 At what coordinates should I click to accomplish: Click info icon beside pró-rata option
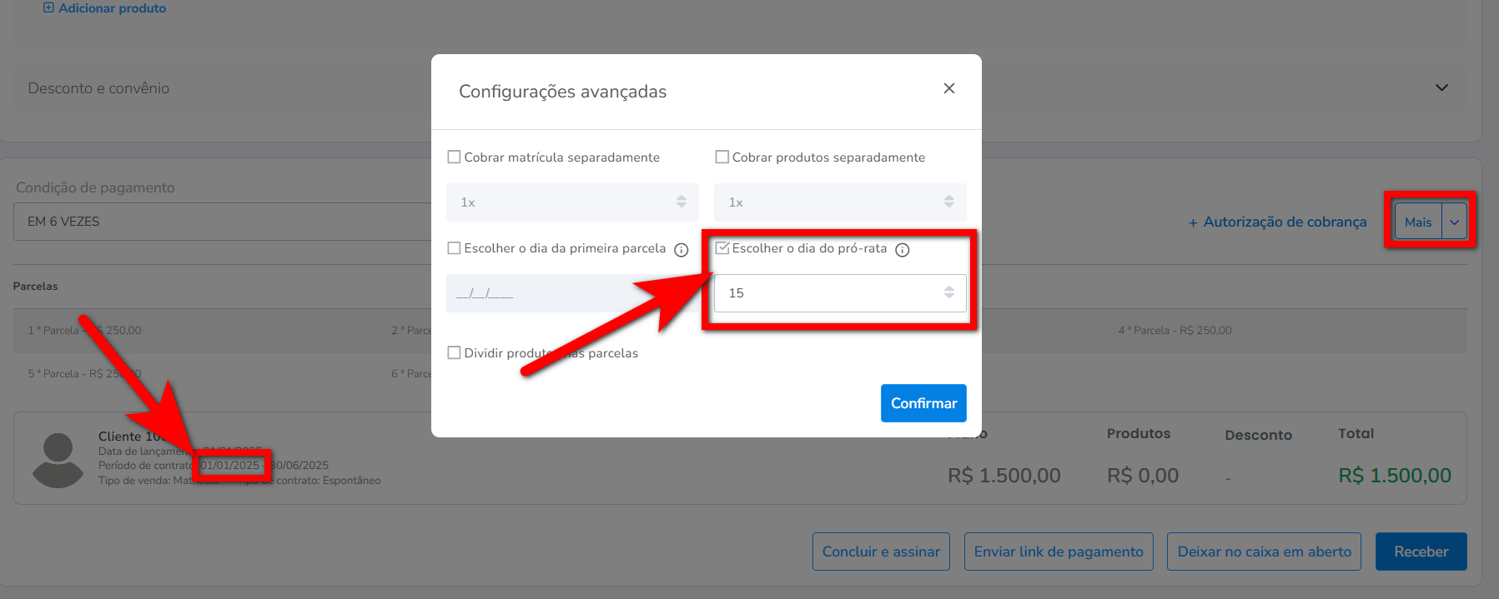coord(902,250)
